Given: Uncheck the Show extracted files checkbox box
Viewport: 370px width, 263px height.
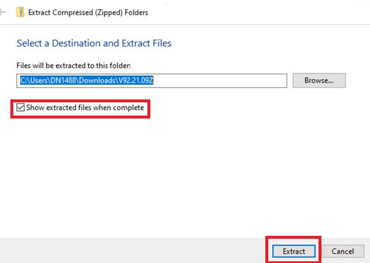Looking at the screenshot, I should click(21, 108).
